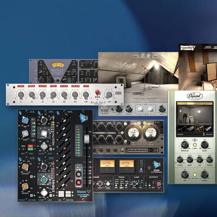Click the BASS knob in Capitol Chambers
This screenshot has width=217, height=217.
(x=190, y=160)
